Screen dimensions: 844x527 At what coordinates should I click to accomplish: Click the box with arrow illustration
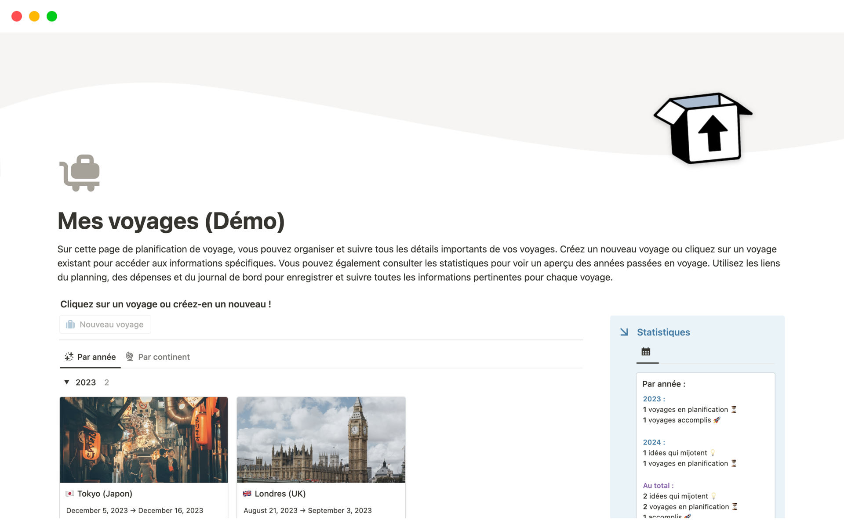click(703, 128)
